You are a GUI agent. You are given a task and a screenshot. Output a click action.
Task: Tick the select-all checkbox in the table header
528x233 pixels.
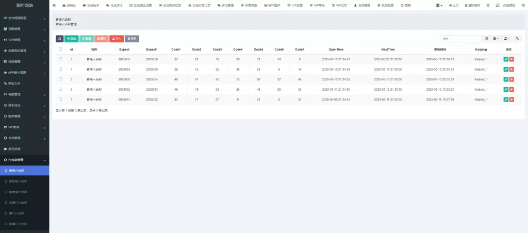(61, 49)
